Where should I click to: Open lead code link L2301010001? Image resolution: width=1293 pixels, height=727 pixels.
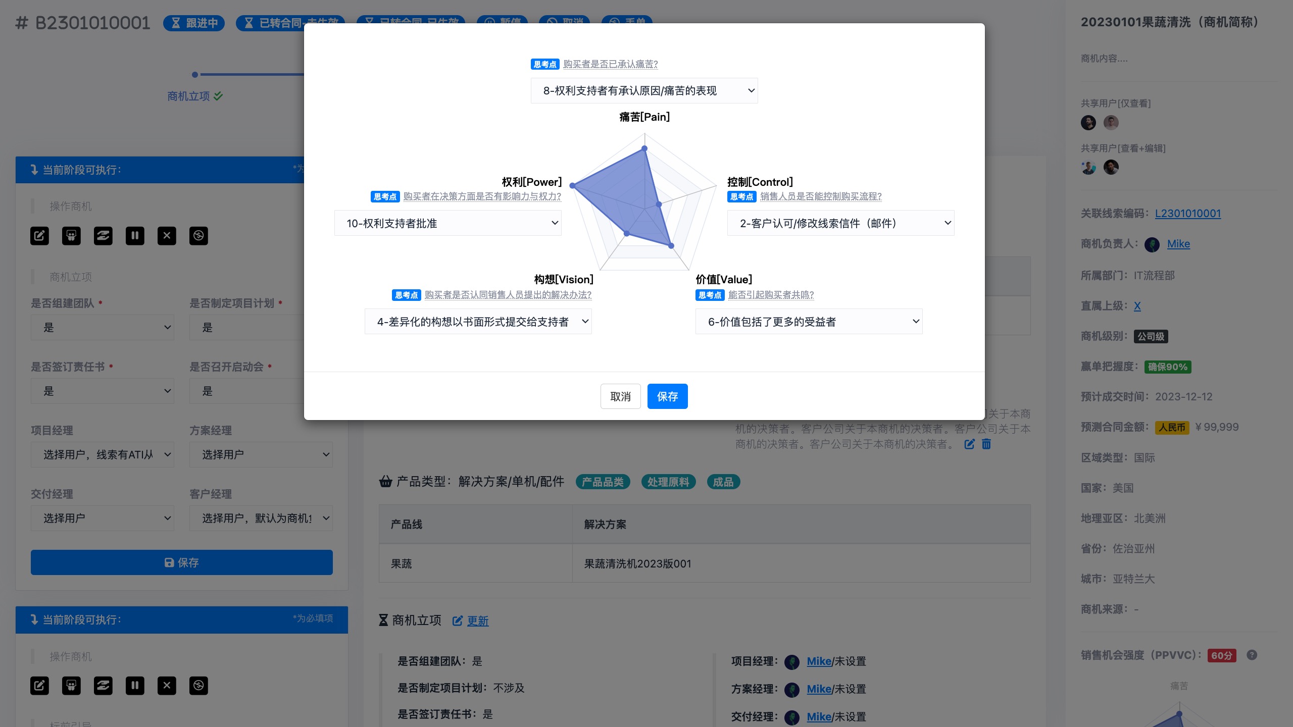click(x=1188, y=214)
